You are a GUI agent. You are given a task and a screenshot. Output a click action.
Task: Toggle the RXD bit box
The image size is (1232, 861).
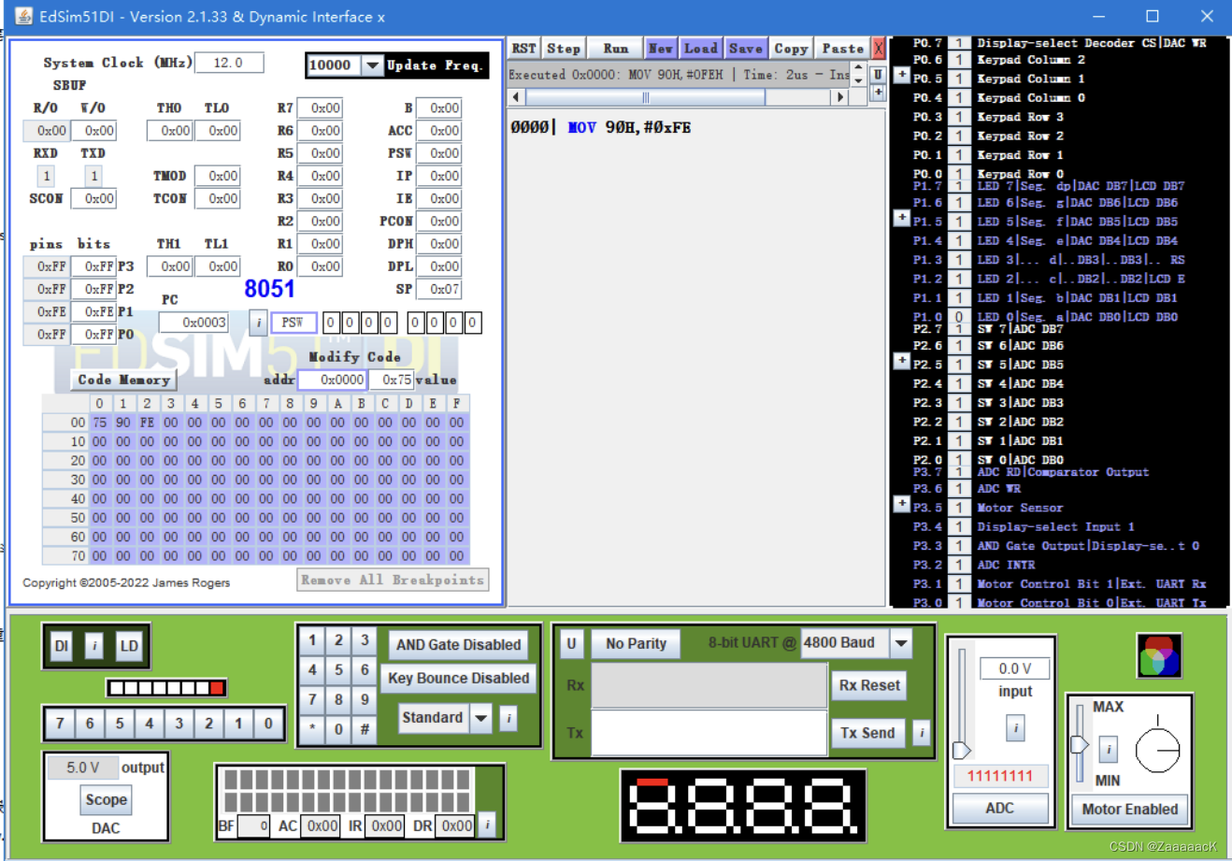[46, 176]
